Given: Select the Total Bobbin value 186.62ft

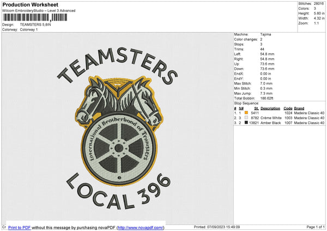Looking at the screenshot, I should coord(267,98).
